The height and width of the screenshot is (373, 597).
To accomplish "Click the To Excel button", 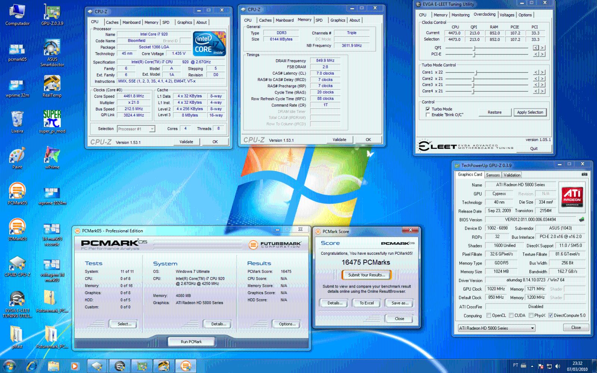I will click(x=366, y=303).
